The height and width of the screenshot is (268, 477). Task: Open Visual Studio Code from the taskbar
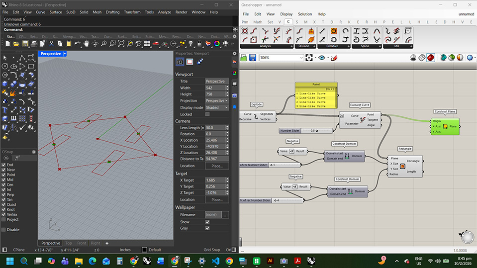[x=215, y=261]
